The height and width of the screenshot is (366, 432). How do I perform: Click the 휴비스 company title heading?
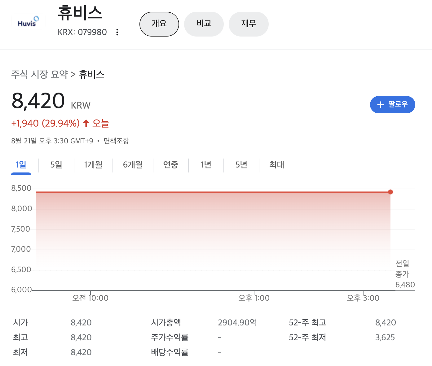(x=80, y=13)
